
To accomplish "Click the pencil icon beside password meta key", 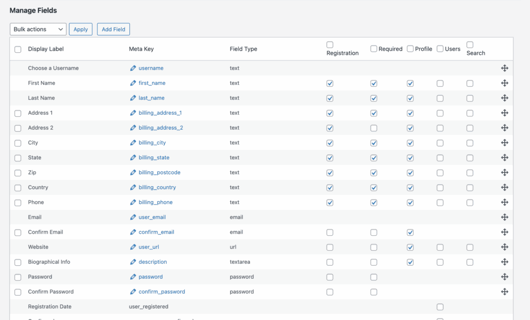I will [x=133, y=277].
